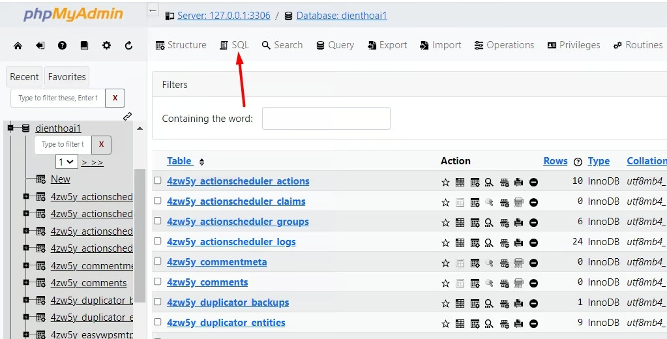
Task: Sort by Table column arrows
Action: (x=201, y=162)
